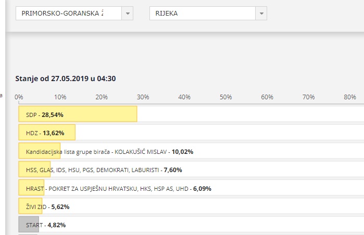Select the SDP 28,54% result bar
Screen dimensions: 364x235
coord(78,114)
